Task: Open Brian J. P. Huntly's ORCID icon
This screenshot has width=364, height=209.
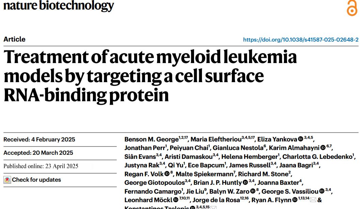Action: 245,183
